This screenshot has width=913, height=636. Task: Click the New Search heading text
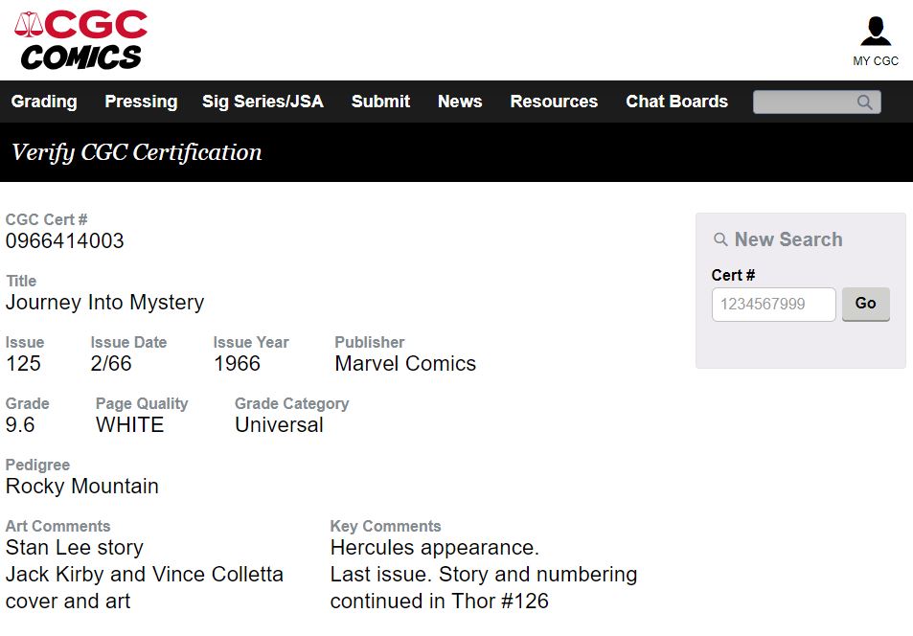coord(788,239)
